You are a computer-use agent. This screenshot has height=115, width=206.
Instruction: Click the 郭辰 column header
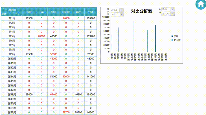pyautogui.click(x=78, y=12)
